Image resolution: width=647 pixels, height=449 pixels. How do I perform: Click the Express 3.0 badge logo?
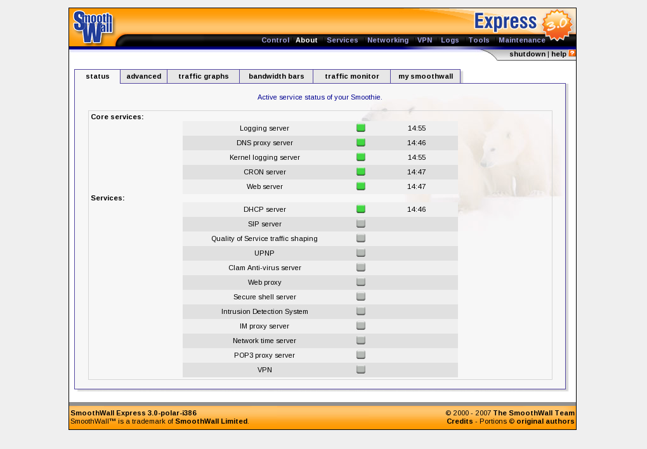[523, 25]
